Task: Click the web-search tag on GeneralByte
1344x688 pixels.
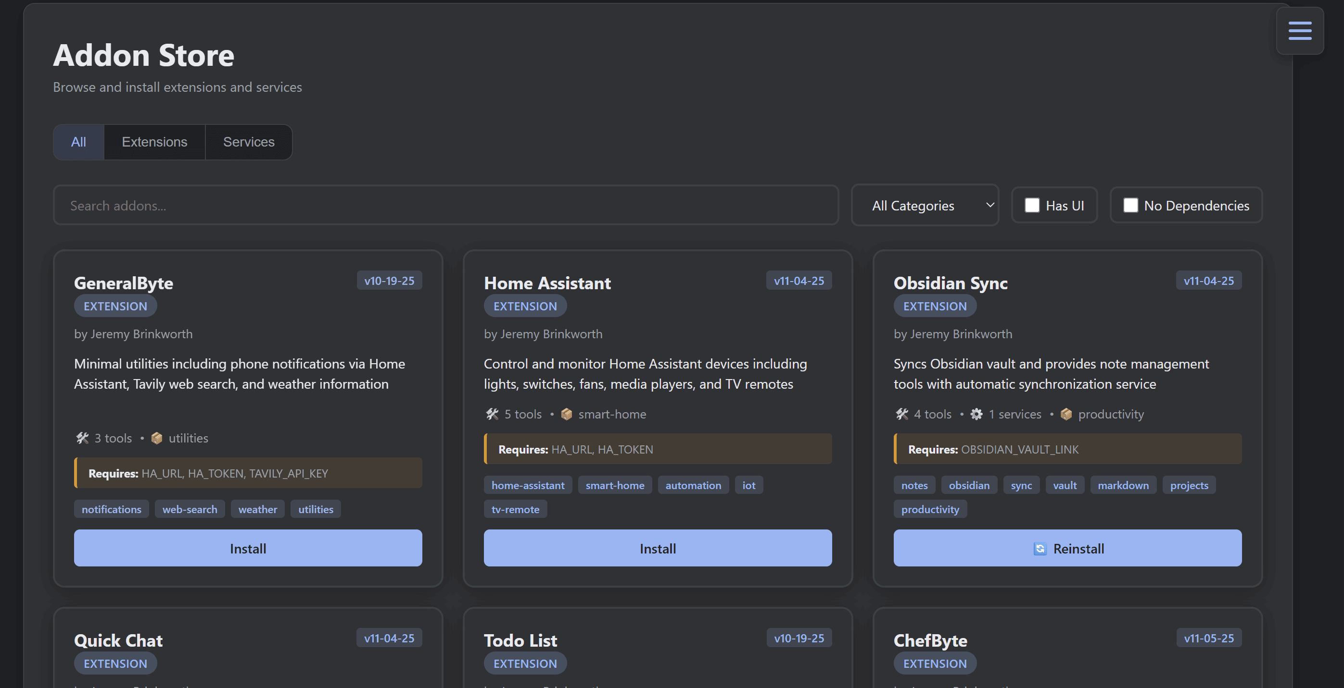Action: point(190,509)
